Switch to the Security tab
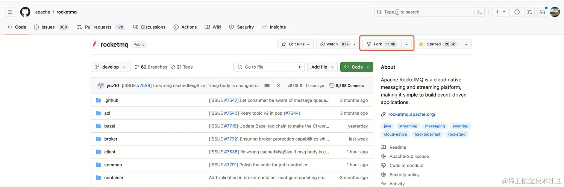564x187 pixels. click(x=241, y=27)
